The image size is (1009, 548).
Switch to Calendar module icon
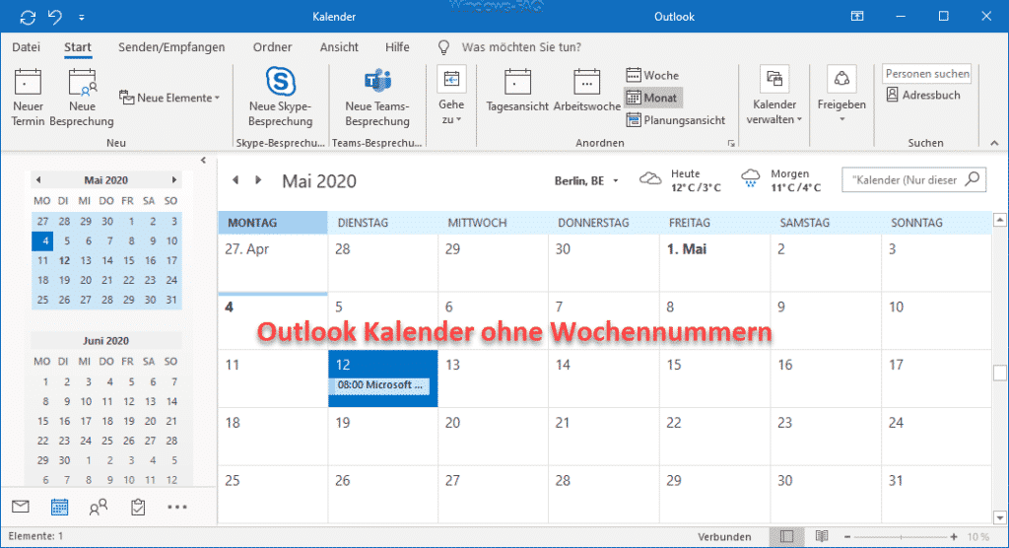(60, 507)
